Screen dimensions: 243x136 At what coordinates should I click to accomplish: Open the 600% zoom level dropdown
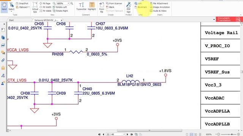coord(68,3)
